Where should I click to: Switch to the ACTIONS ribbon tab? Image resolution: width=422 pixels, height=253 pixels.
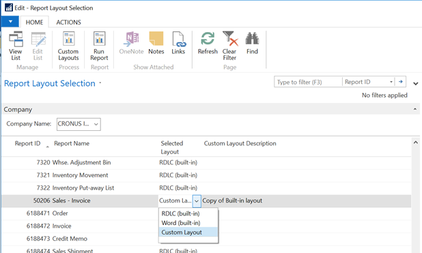[x=68, y=23]
